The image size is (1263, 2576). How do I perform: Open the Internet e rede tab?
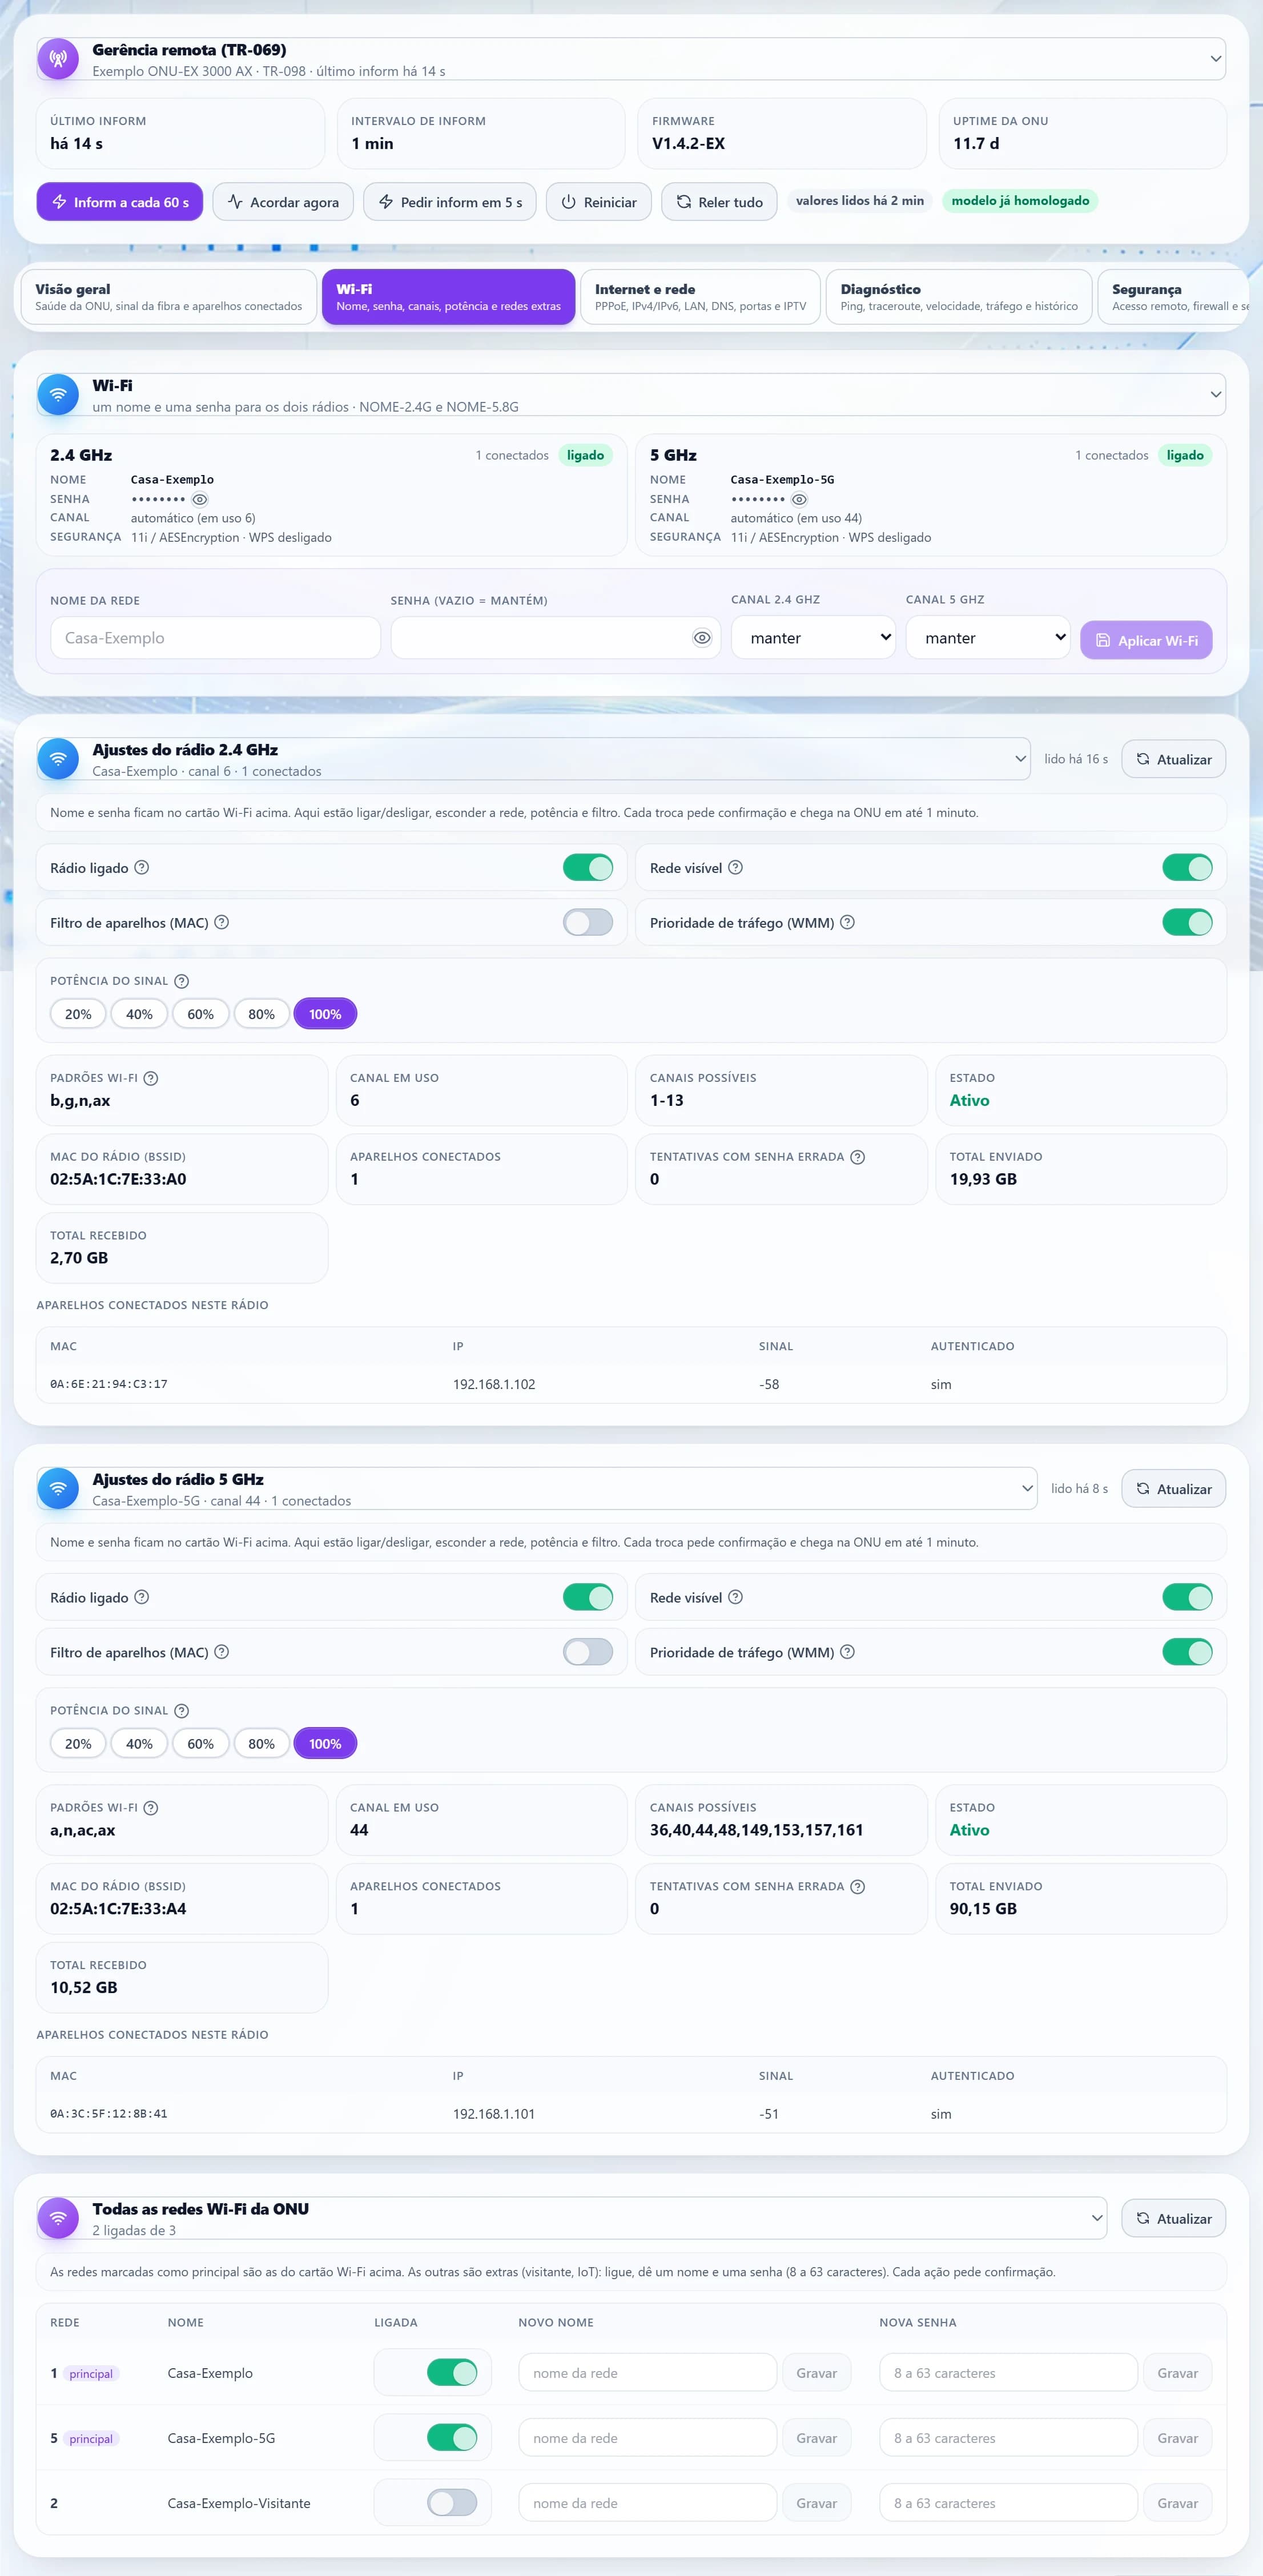(x=700, y=297)
